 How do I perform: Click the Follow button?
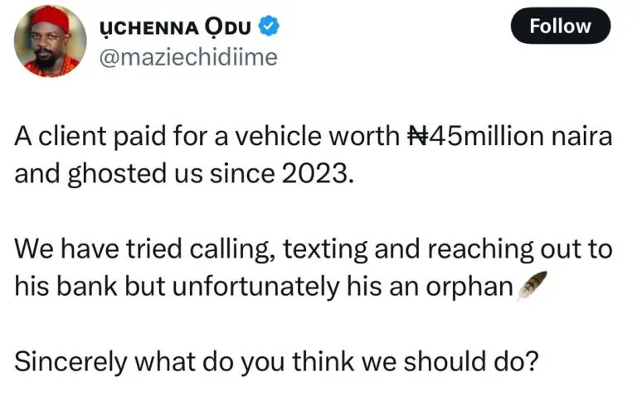point(560,27)
